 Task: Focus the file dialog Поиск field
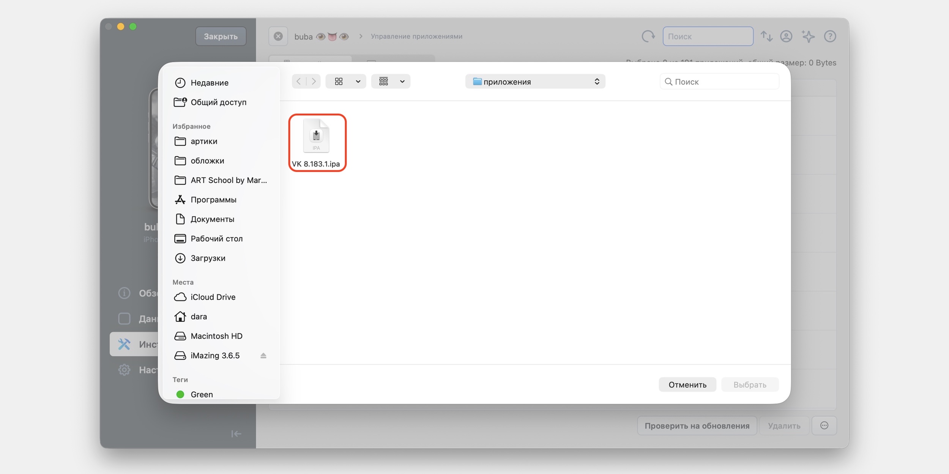pyautogui.click(x=720, y=82)
